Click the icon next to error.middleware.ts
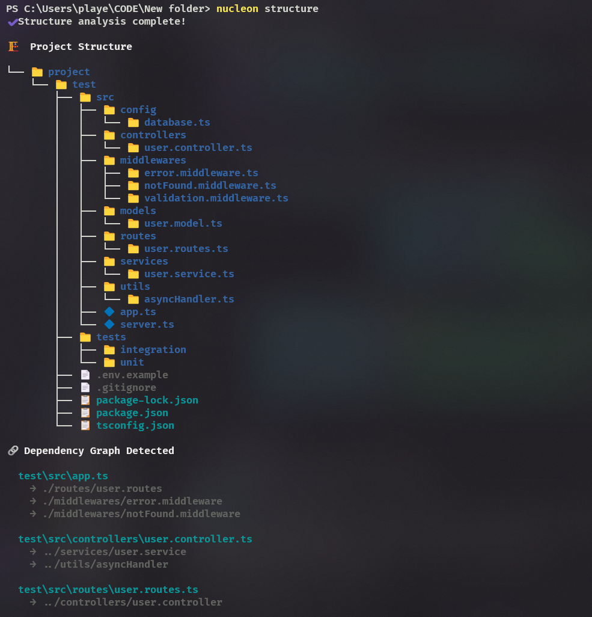This screenshot has width=592, height=617. (x=133, y=173)
